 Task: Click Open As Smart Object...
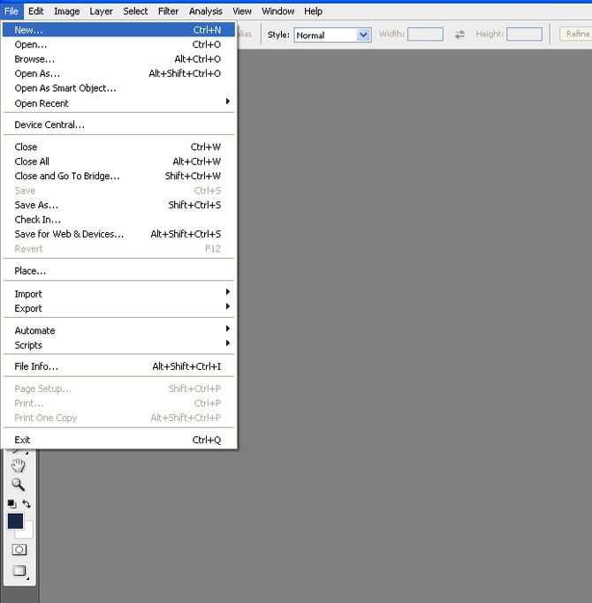(x=65, y=88)
